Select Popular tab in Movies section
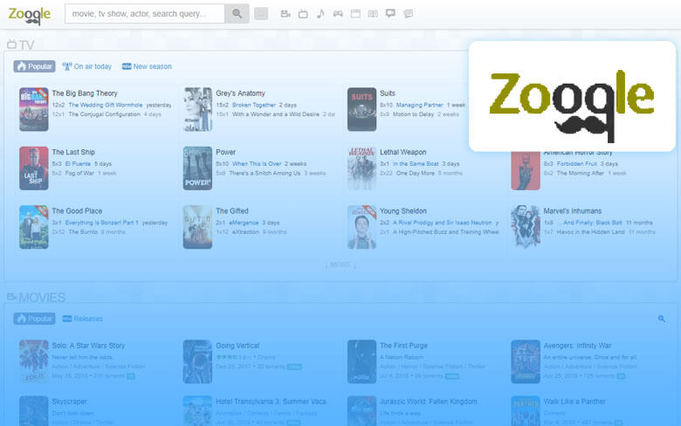681x426 pixels. tap(34, 319)
